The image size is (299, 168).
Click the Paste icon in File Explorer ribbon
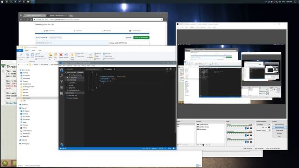point(32,55)
